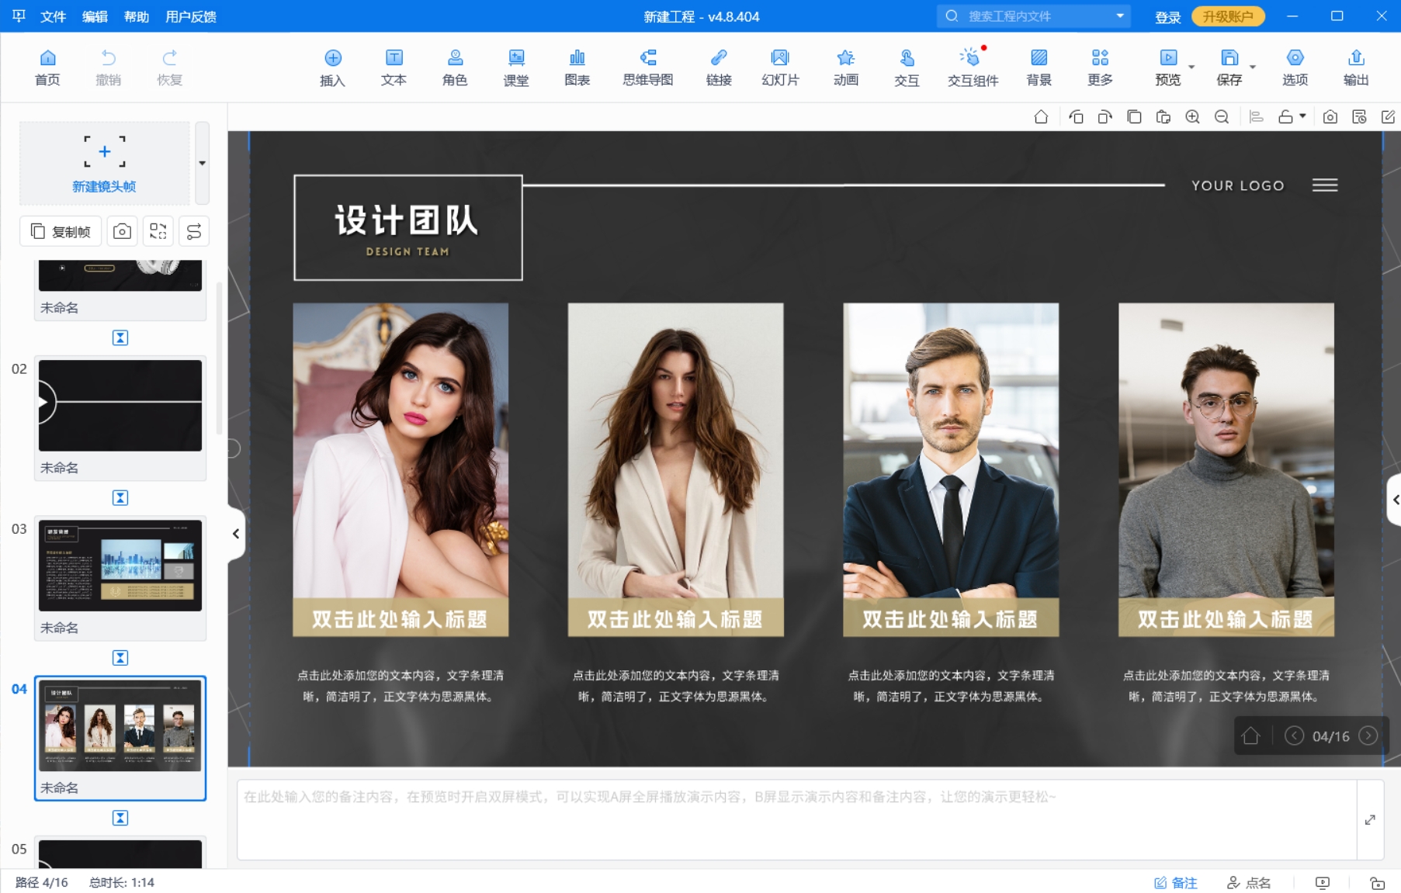Click the paste icon in canvas toolbar
1401x893 pixels.
[1163, 117]
